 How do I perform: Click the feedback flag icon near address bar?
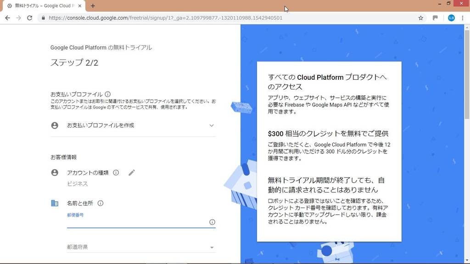coord(435,18)
